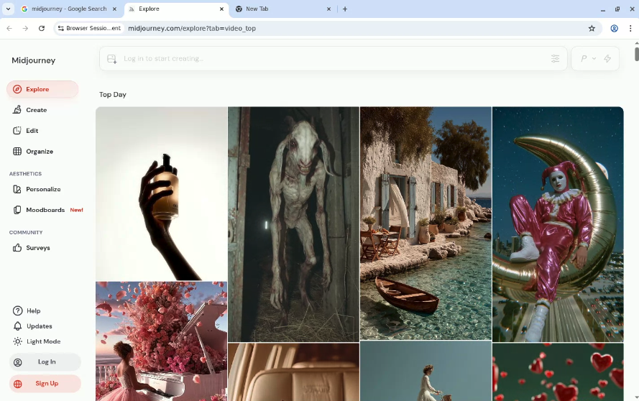
Task: Switch to the New Tab browser tab
Action: 280,9
